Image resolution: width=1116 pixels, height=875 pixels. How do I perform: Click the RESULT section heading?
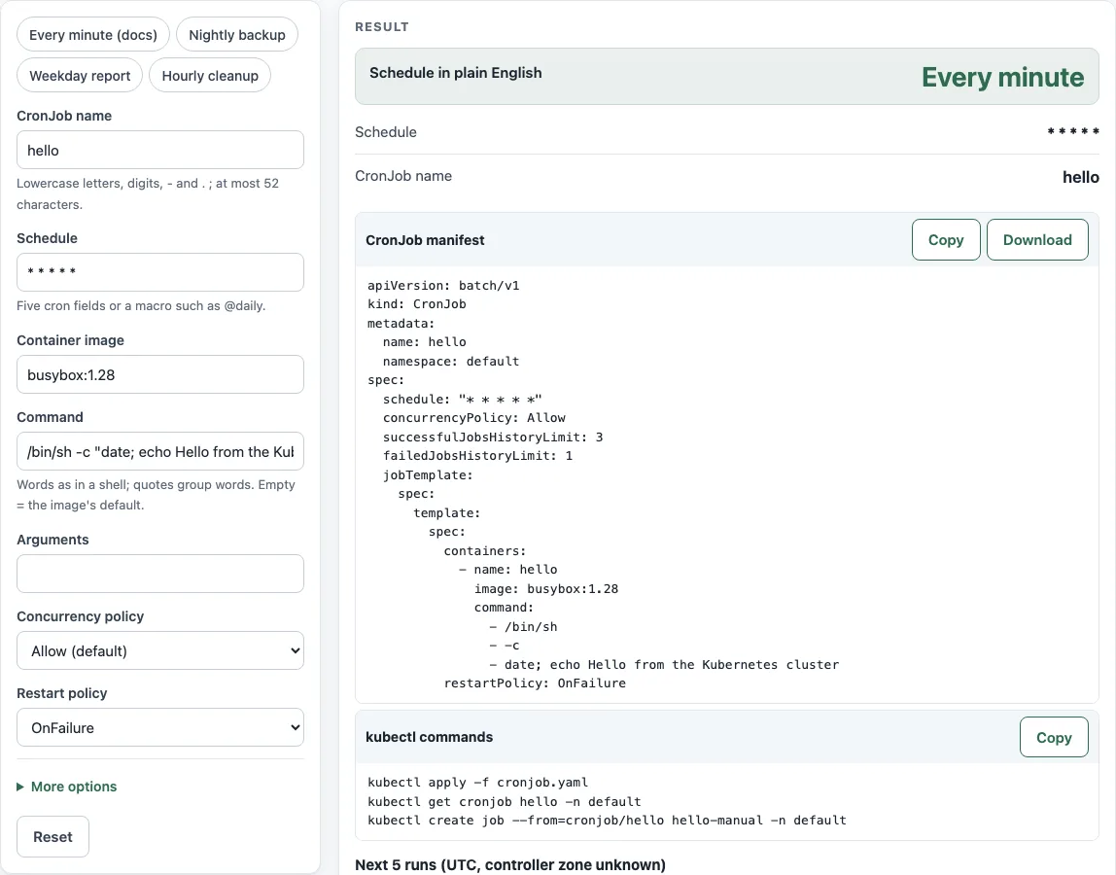coord(382,26)
